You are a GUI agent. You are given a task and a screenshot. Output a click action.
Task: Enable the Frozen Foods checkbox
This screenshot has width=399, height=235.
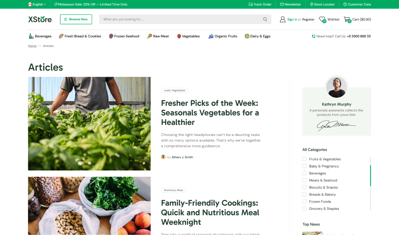(x=304, y=201)
